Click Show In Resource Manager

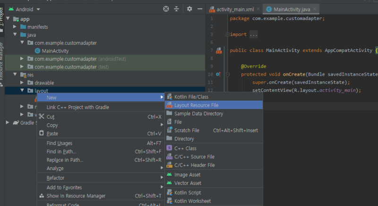point(76,196)
